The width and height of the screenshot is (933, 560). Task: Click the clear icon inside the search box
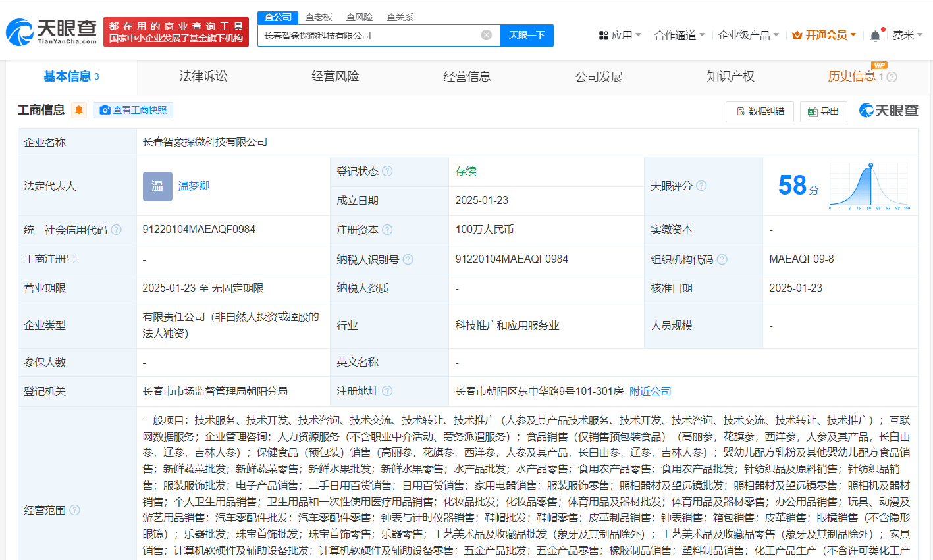coord(486,35)
